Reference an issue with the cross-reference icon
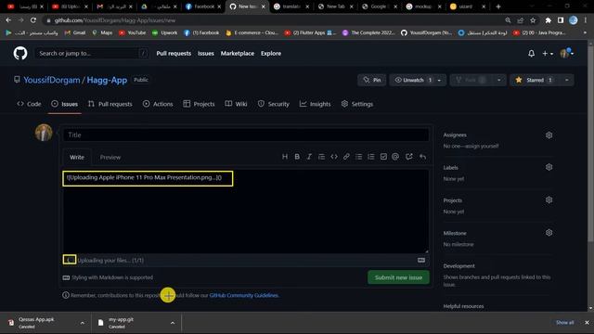Screen dimensions: 594x334 click(409, 157)
